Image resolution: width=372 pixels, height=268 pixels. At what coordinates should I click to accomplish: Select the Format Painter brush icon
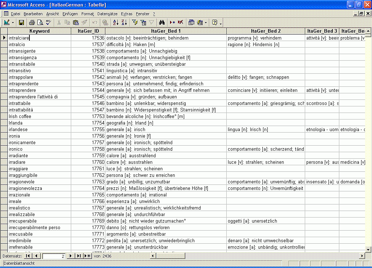pyautogui.click(x=84, y=23)
